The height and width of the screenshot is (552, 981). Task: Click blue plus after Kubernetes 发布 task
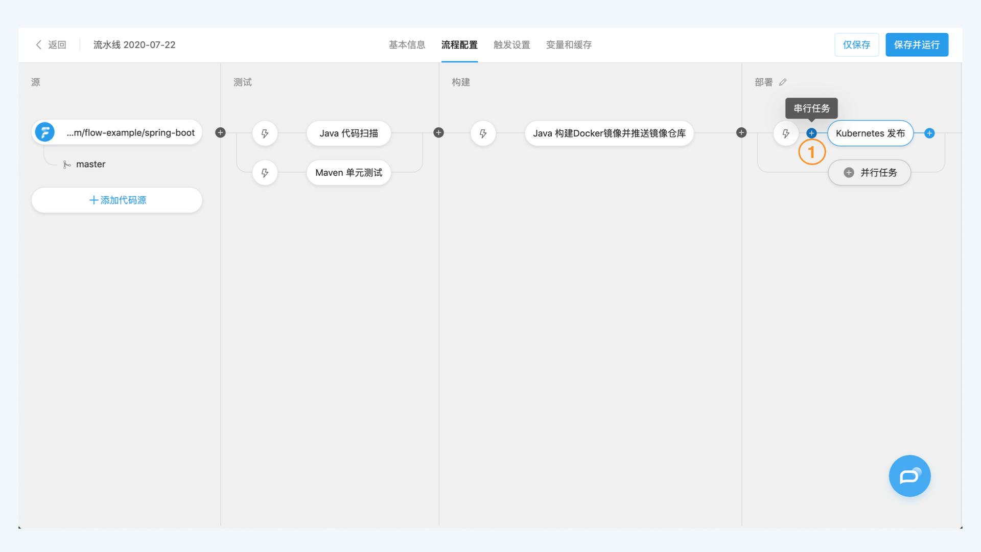(x=929, y=133)
